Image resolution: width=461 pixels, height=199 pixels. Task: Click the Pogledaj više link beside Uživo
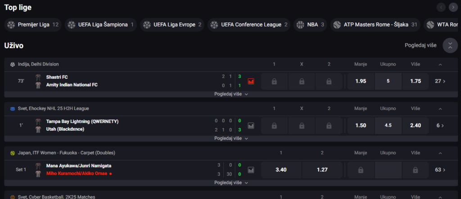[x=421, y=45]
